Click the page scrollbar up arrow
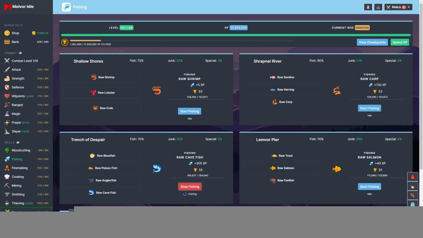 421,1
